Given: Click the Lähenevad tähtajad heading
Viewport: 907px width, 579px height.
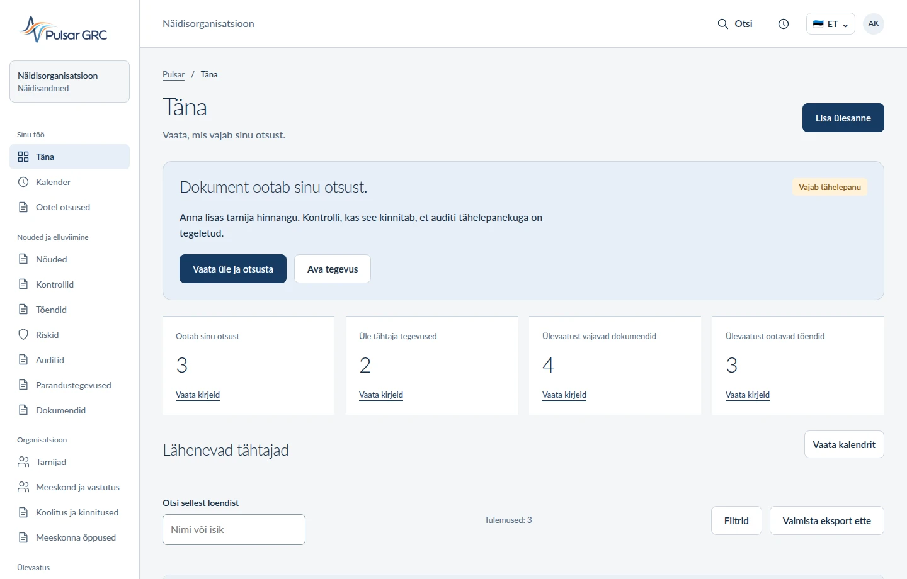Looking at the screenshot, I should [225, 450].
